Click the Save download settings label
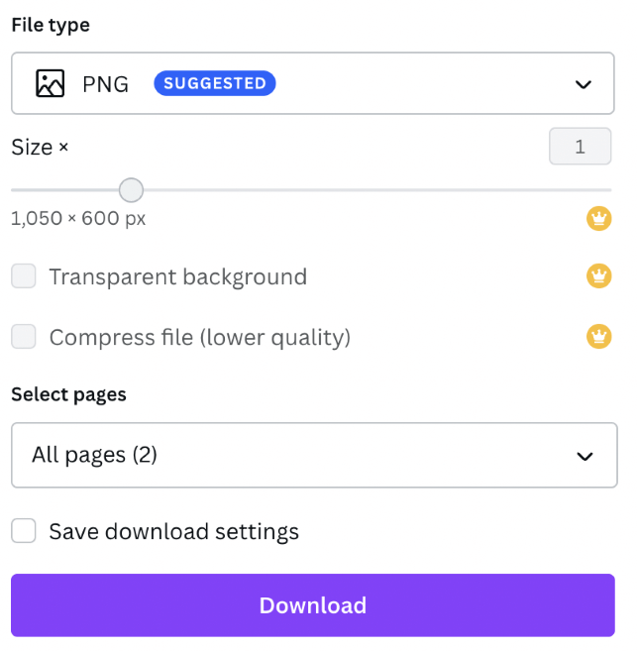Viewport: 637px width, 651px height. 174,531
